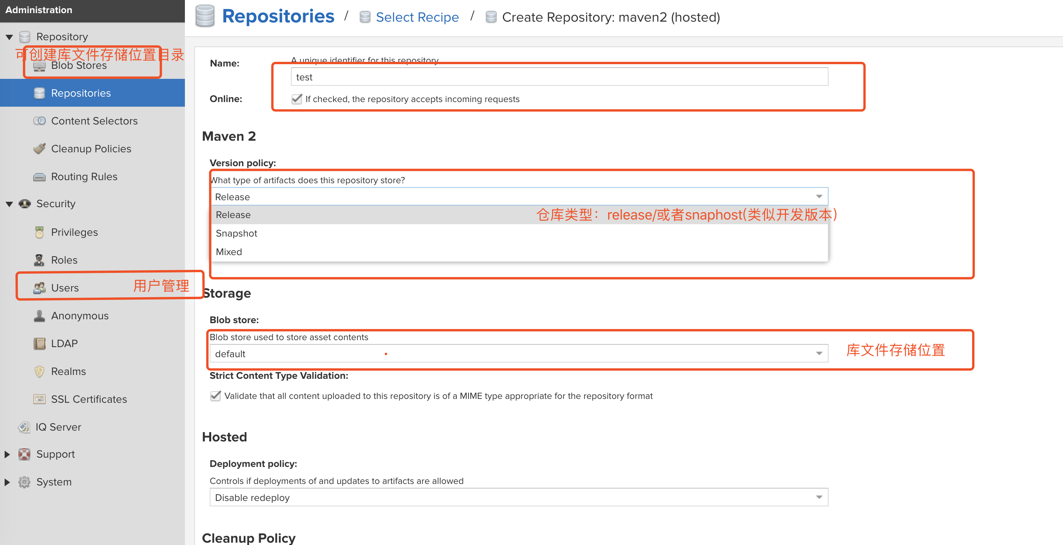The width and height of the screenshot is (1063, 545).
Task: Go to Select Recipe breadcrumb link
Action: [x=417, y=17]
